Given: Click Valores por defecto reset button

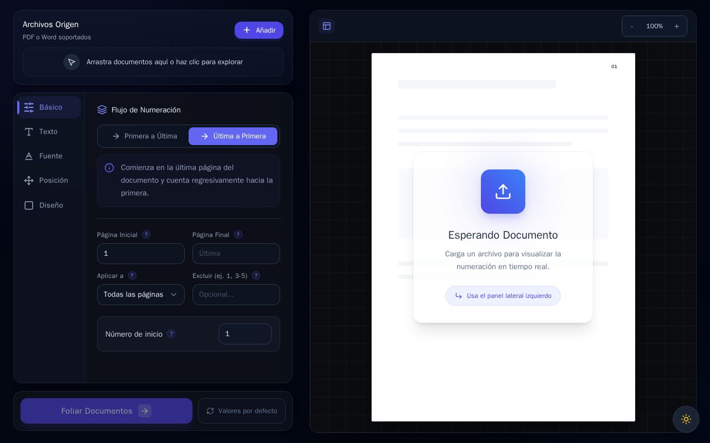Looking at the screenshot, I should pos(242,411).
